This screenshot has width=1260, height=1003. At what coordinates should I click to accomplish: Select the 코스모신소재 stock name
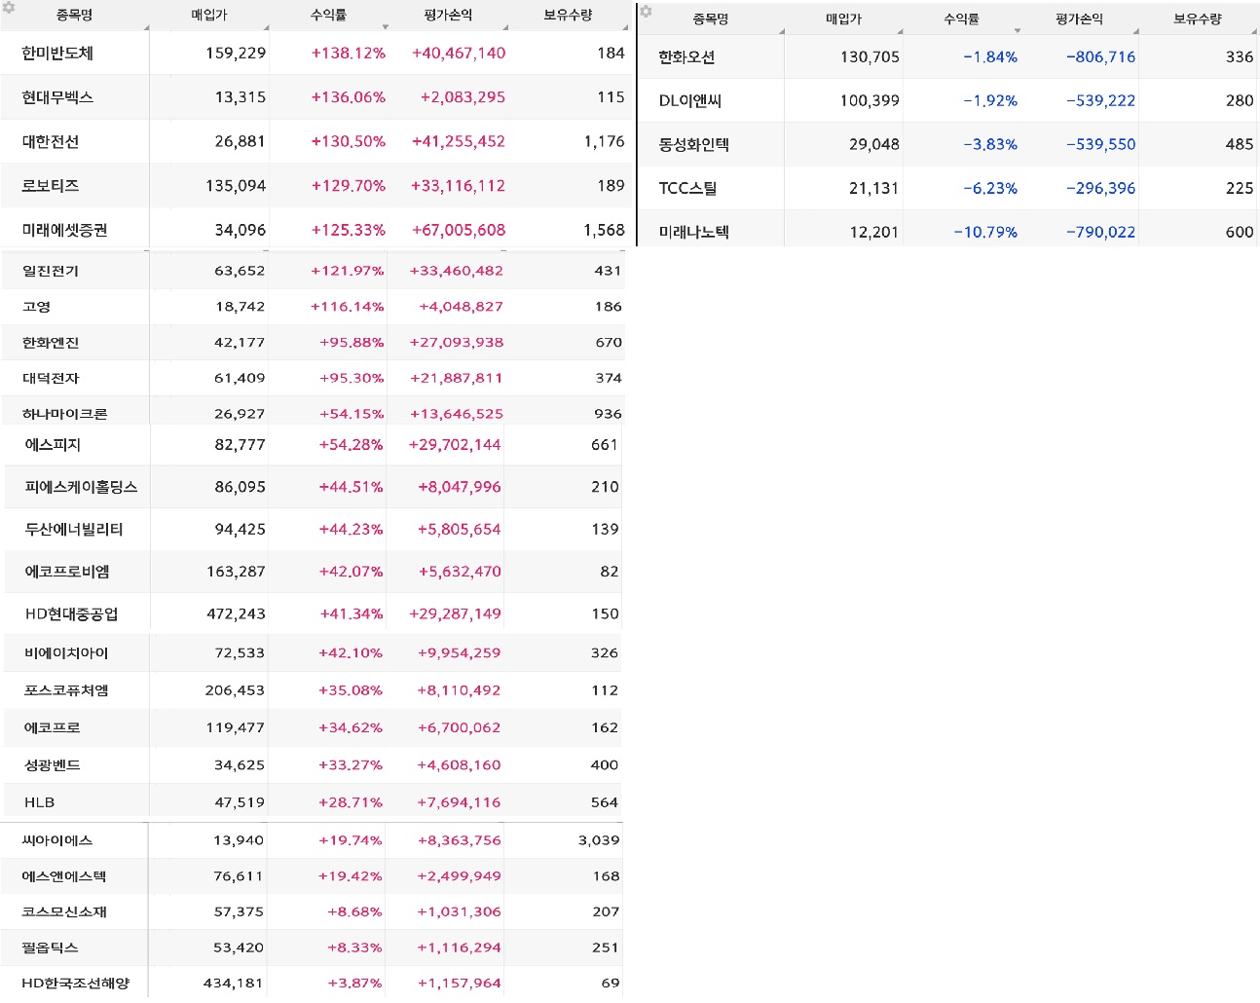point(64,912)
